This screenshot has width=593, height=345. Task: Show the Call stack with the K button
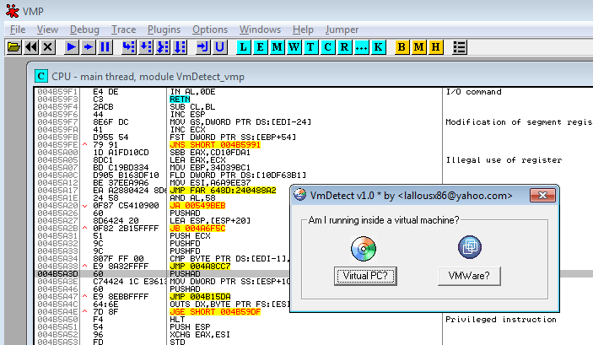(378, 46)
